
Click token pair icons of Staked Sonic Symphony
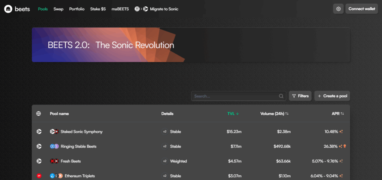pyautogui.click(x=54, y=132)
